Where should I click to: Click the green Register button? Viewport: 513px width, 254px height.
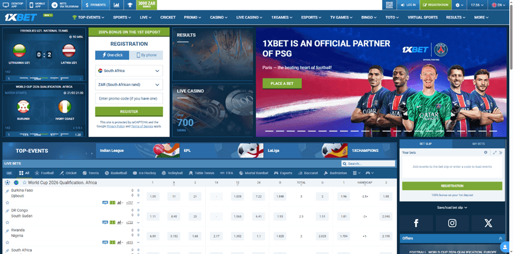tap(129, 112)
